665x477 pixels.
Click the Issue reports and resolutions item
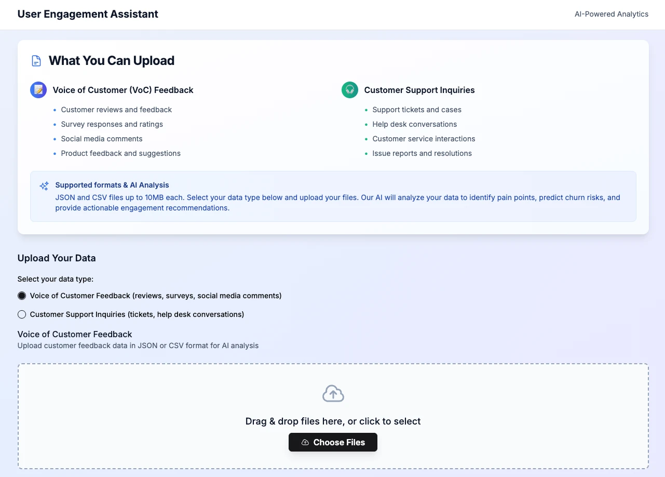(x=422, y=153)
